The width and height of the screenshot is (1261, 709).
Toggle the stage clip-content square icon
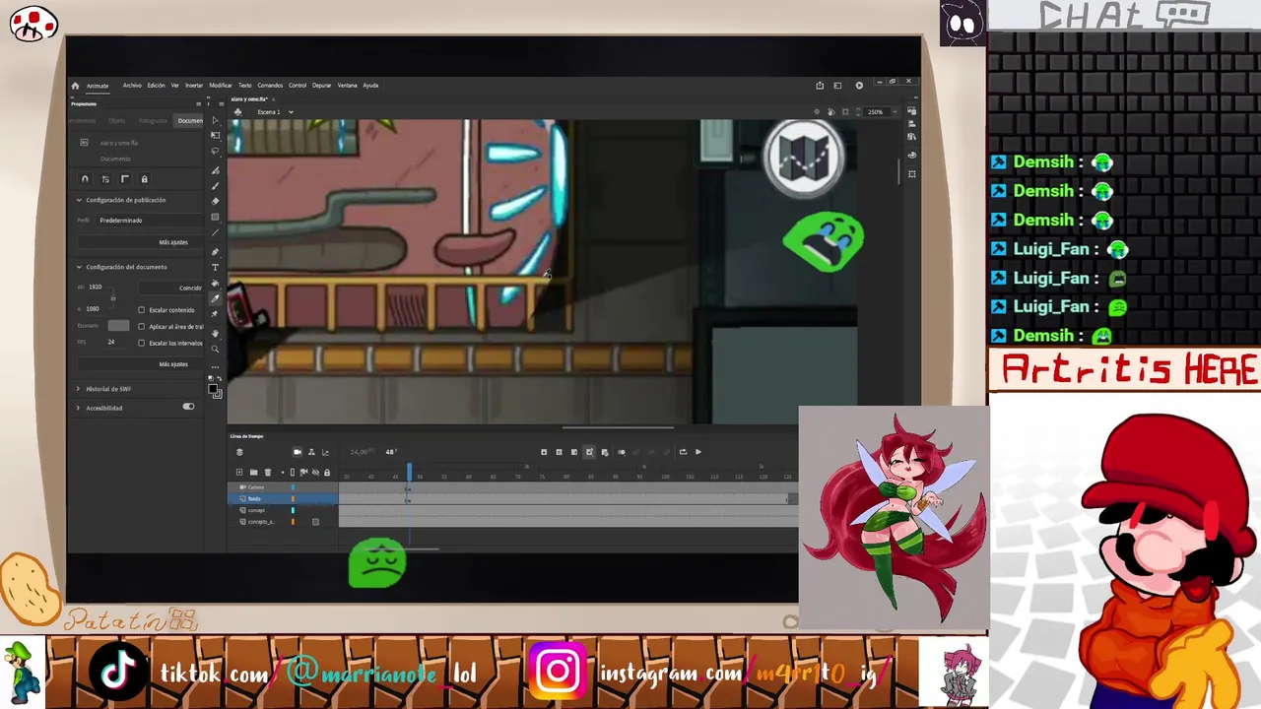pyautogui.click(x=846, y=112)
